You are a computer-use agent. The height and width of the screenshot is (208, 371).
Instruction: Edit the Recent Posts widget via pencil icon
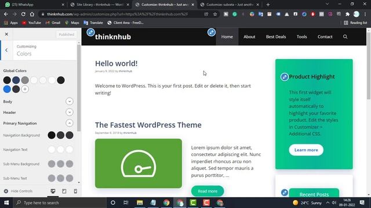tap(285, 192)
